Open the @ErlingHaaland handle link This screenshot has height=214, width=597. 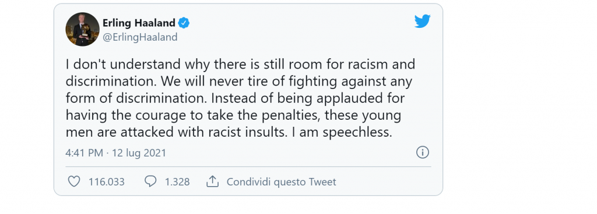pos(140,37)
